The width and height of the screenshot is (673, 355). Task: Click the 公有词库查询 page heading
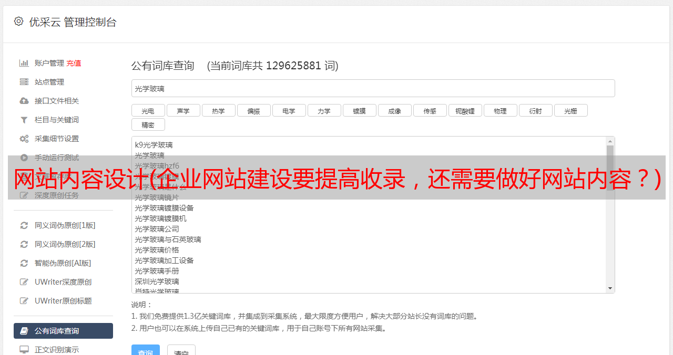pyautogui.click(x=163, y=66)
